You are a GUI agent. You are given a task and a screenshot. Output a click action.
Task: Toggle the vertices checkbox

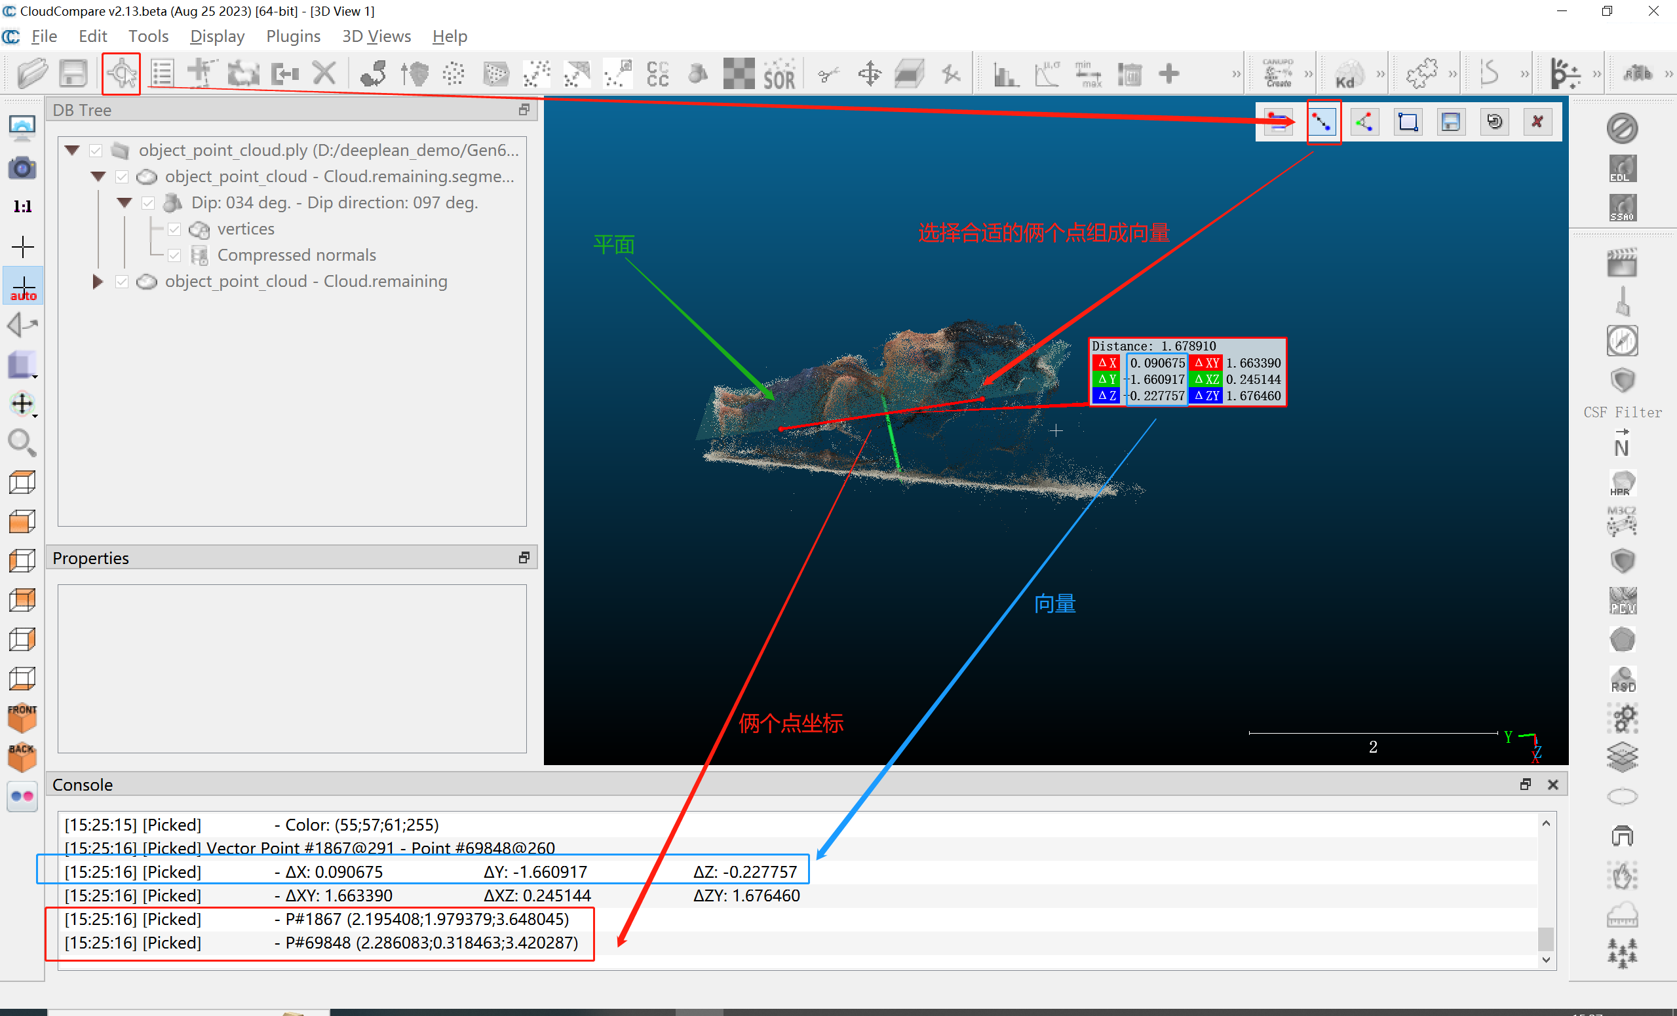(174, 229)
